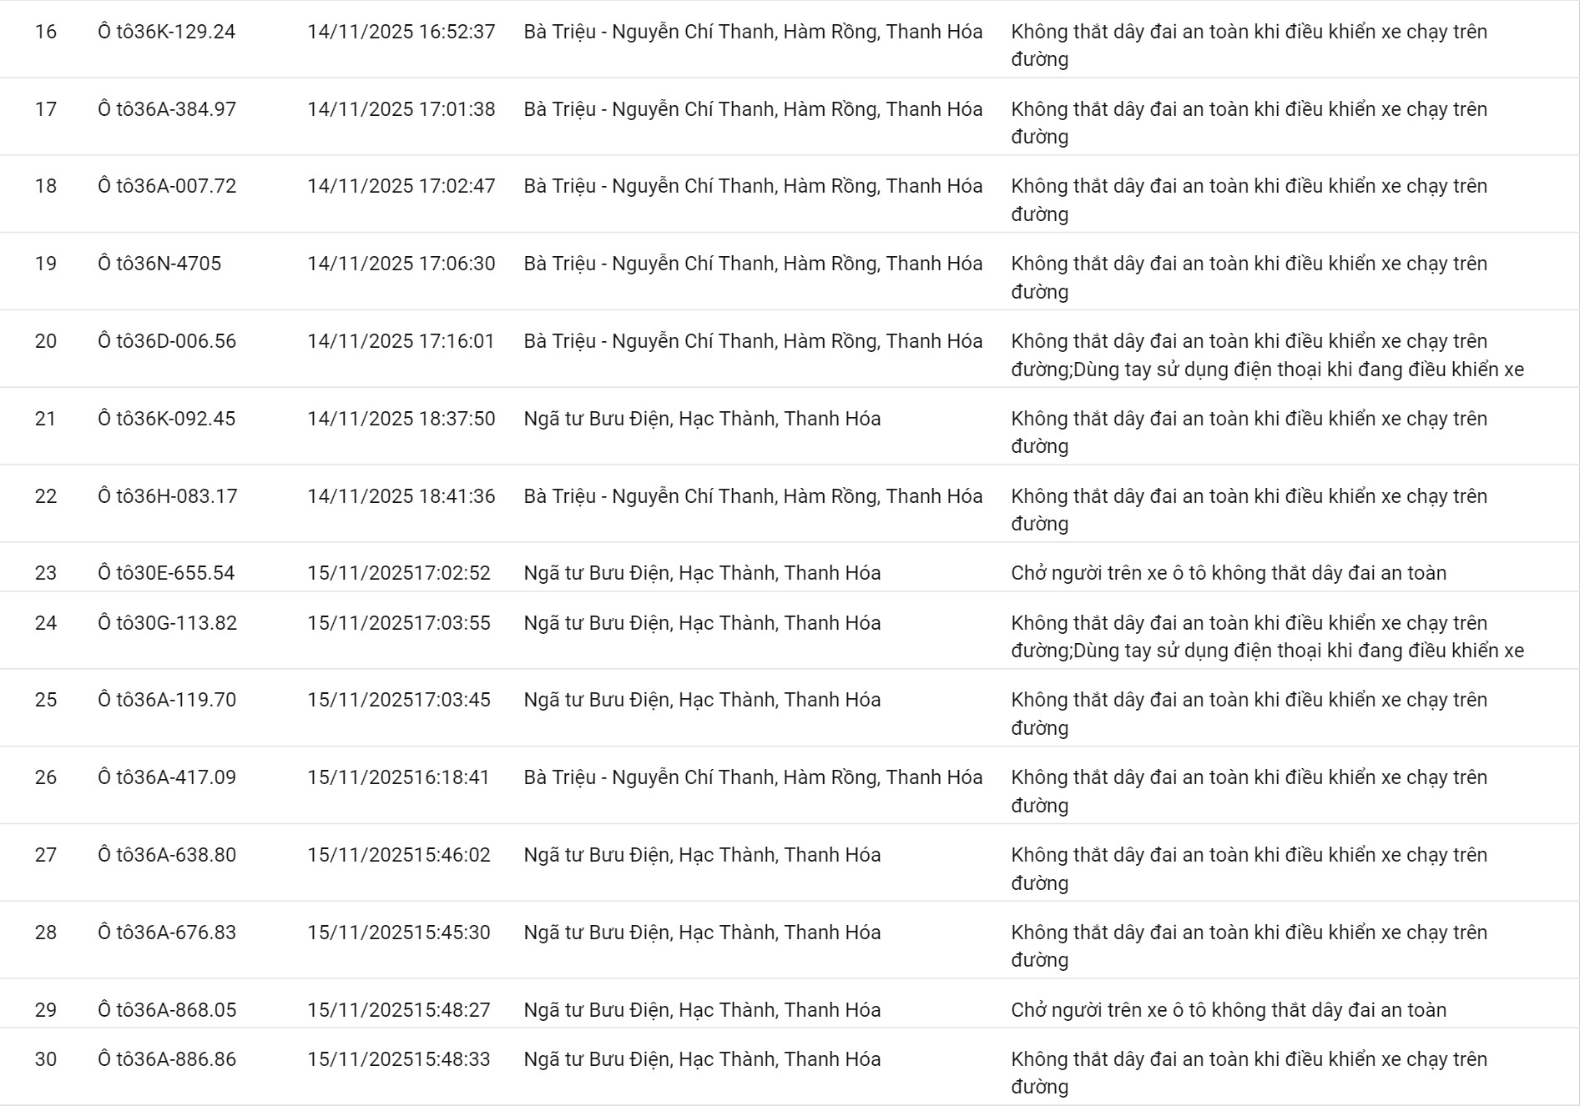Select plate 36A-638.80 in row 27
Image resolution: width=1580 pixels, height=1106 pixels.
click(x=167, y=855)
